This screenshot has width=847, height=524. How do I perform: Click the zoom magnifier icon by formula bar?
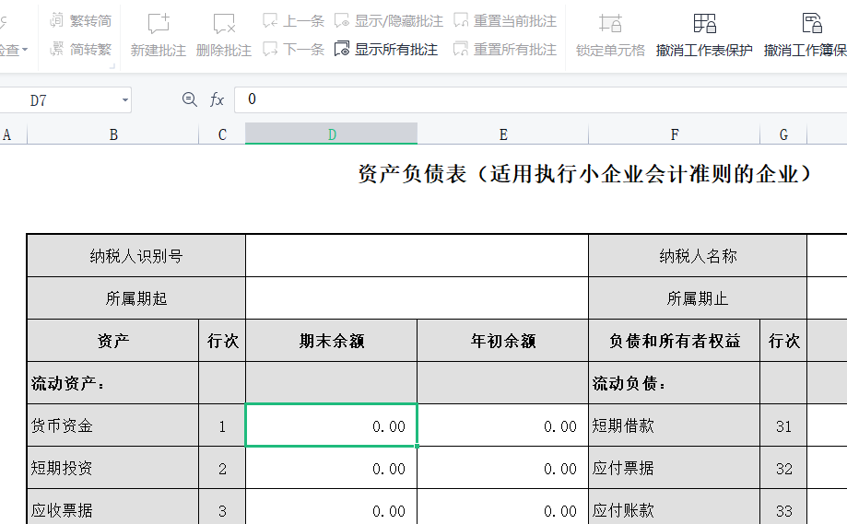click(x=190, y=99)
